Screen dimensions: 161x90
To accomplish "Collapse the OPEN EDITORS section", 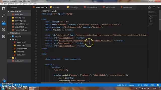I will click(x=19, y=11).
